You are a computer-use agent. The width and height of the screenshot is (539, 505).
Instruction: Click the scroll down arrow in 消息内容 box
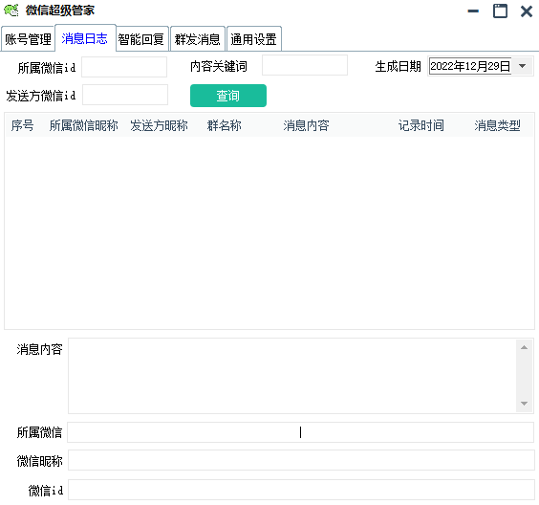coord(524,404)
